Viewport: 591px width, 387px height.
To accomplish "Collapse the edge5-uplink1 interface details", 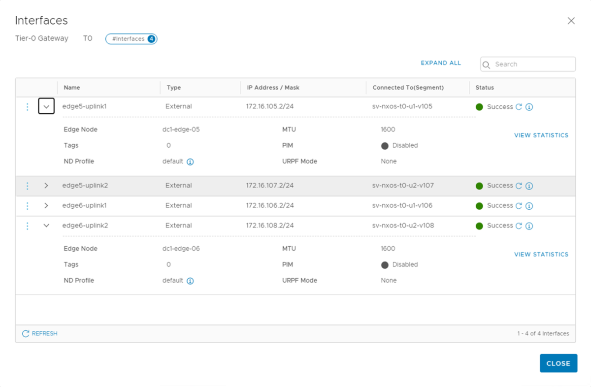I will pos(46,106).
